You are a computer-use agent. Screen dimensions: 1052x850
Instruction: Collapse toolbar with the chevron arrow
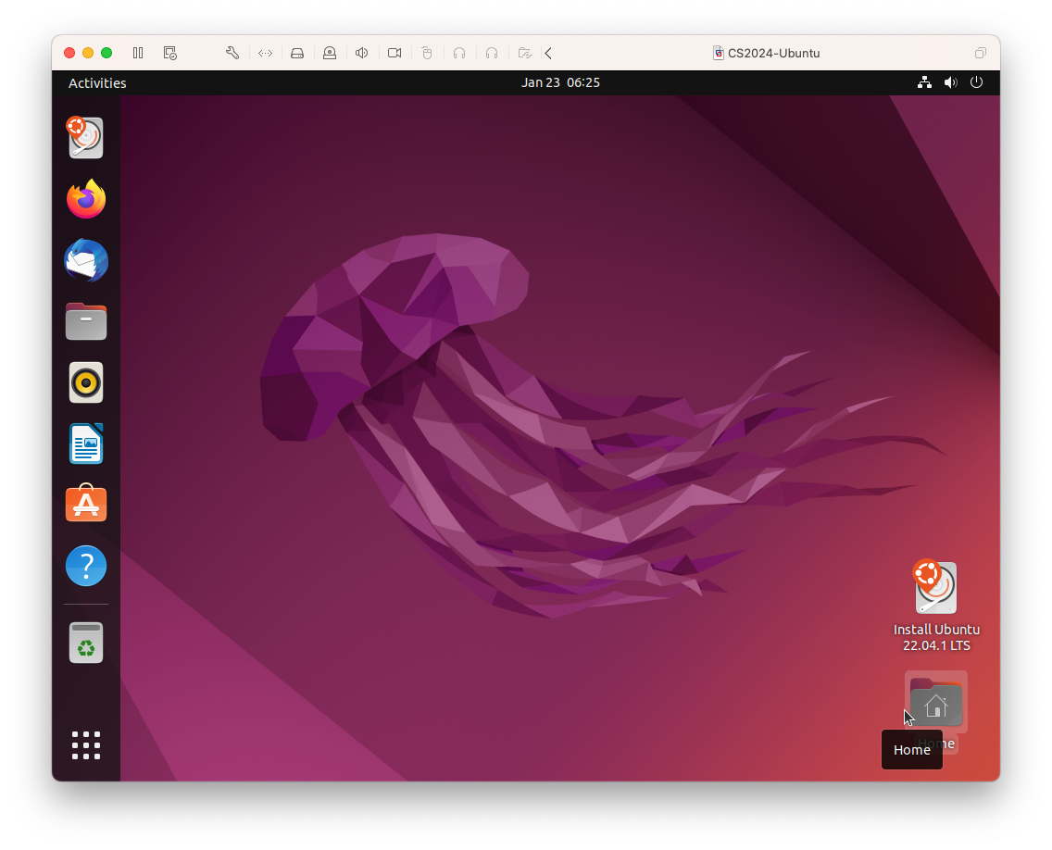pos(549,53)
